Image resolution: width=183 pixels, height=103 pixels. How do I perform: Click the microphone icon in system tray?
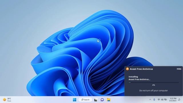coord(154,100)
